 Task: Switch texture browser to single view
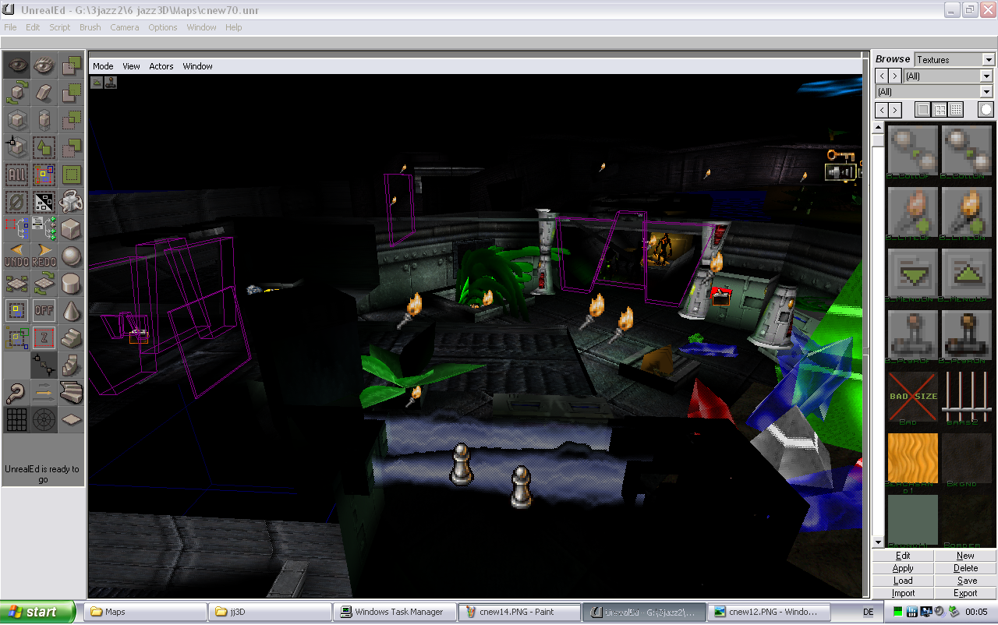click(924, 110)
